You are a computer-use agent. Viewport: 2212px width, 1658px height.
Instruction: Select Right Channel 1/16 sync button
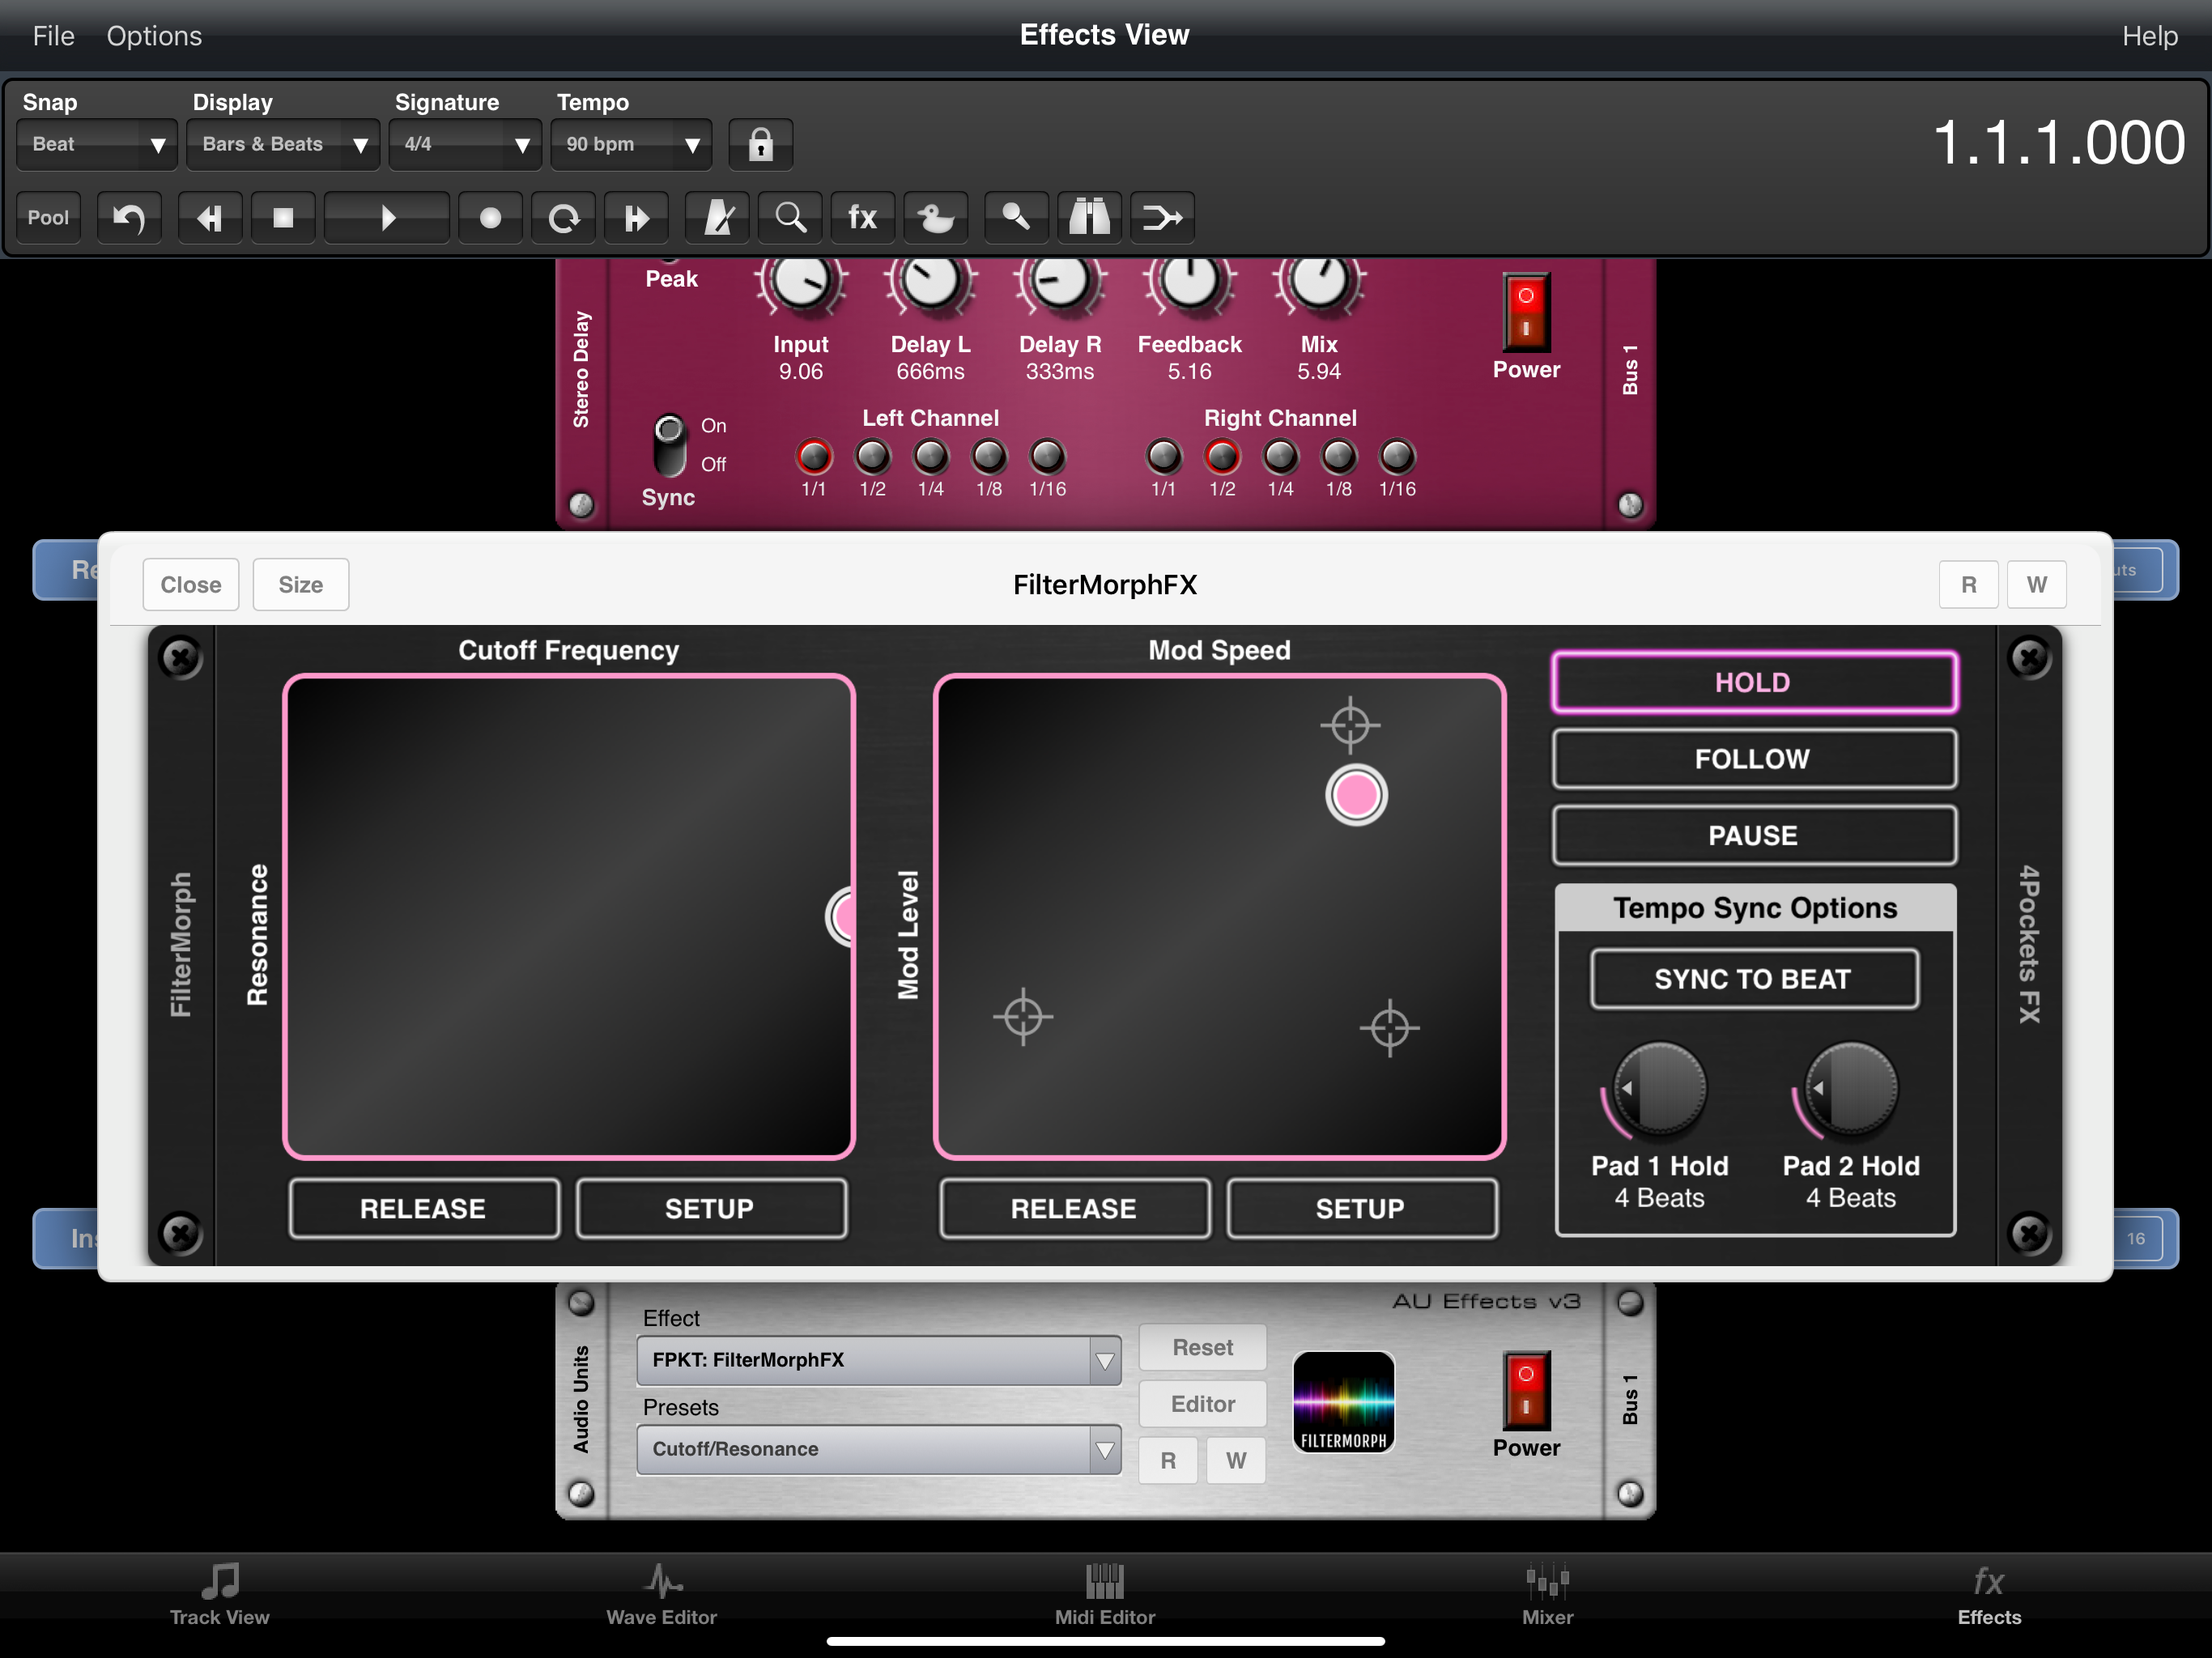pyautogui.click(x=1397, y=456)
